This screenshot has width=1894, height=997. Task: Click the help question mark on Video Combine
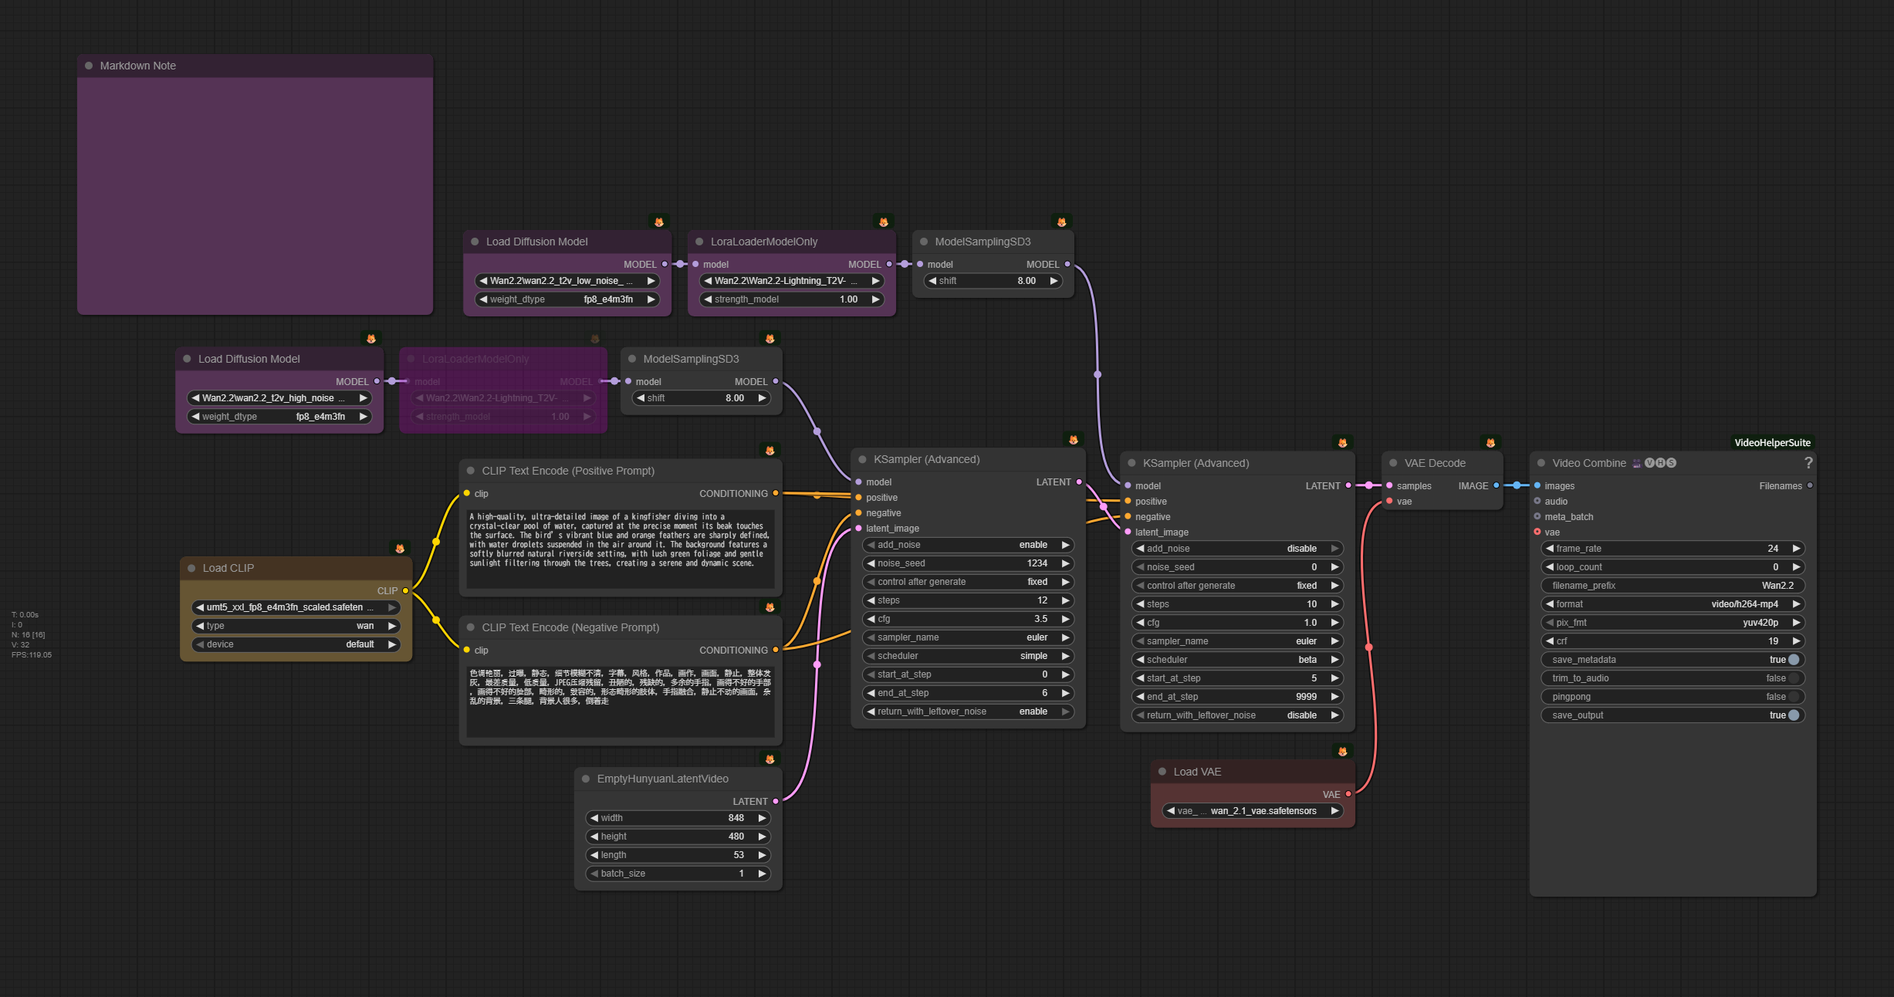1808,462
